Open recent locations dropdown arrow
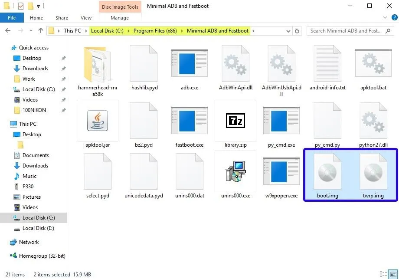The width and height of the screenshot is (399, 279). point(31,31)
